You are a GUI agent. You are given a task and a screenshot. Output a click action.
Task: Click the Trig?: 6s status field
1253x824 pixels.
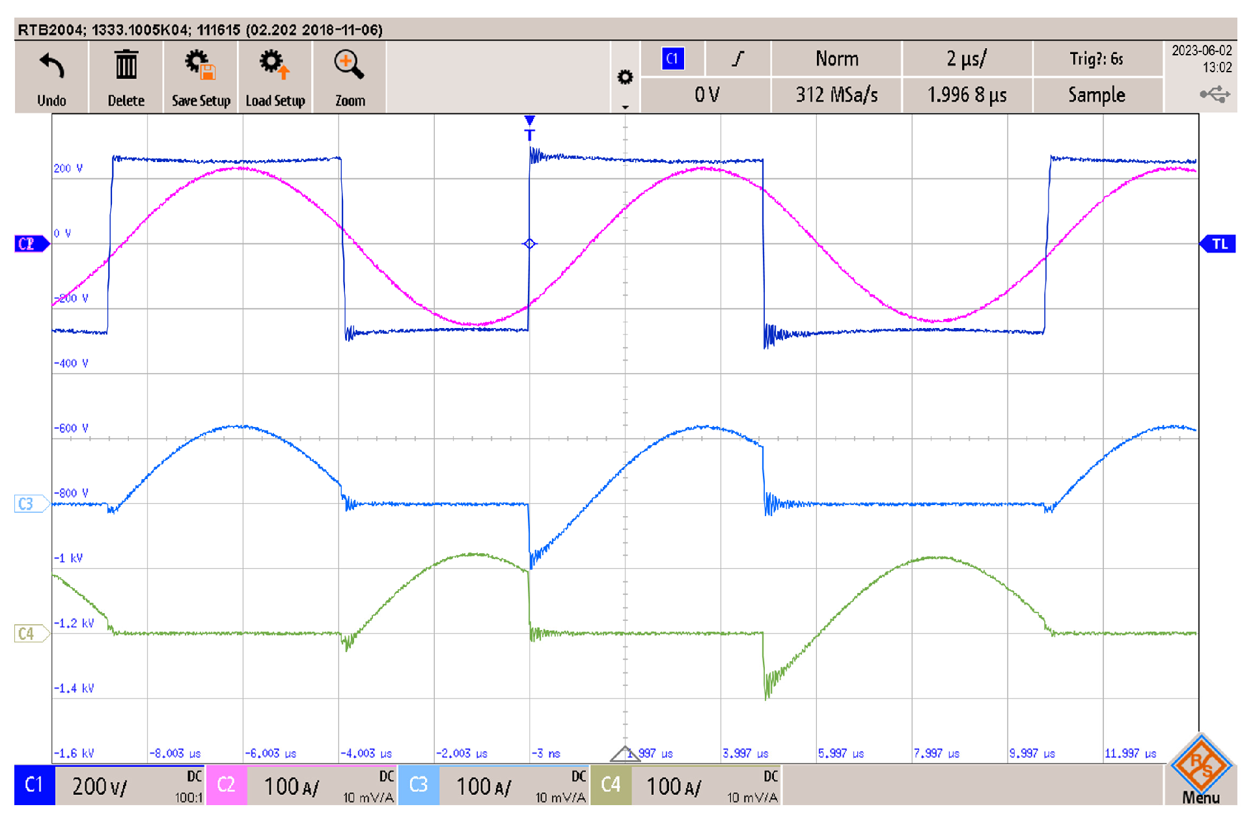(1098, 59)
